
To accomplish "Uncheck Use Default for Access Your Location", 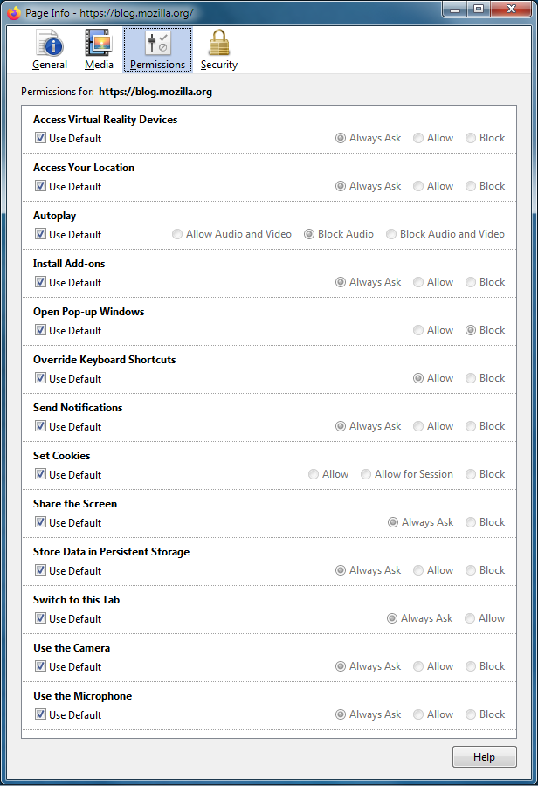I will pyautogui.click(x=40, y=186).
